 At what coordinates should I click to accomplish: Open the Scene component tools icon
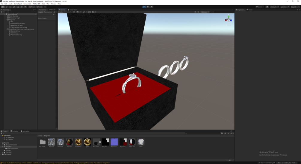[195, 12]
